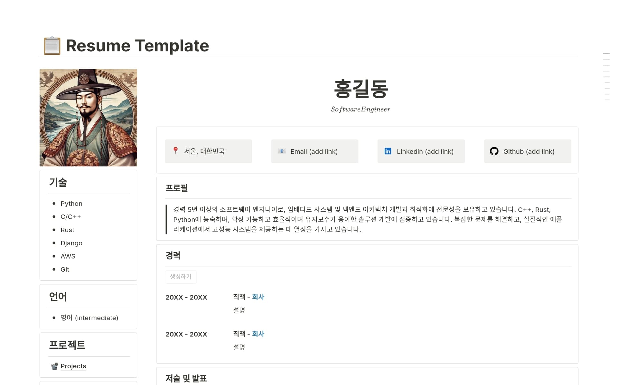Click the SoftwareEngineer subtitle
618x385 pixels.
pos(360,109)
